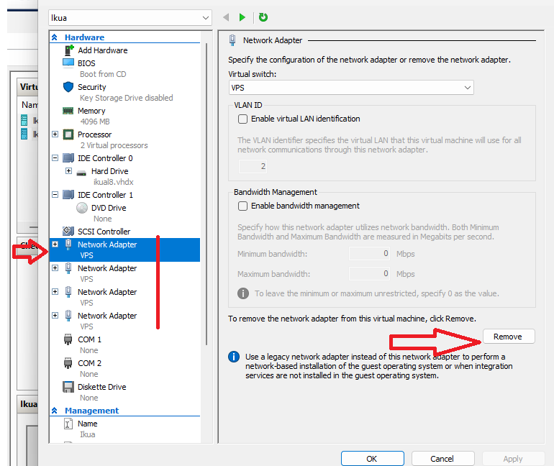The width and height of the screenshot is (554, 466).
Task: Click the green forward arrow toolbar icon
Action: pyautogui.click(x=242, y=17)
